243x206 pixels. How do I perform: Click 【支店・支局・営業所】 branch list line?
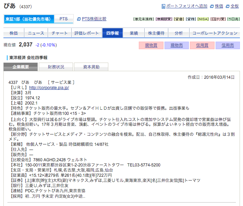click(x=61, y=170)
